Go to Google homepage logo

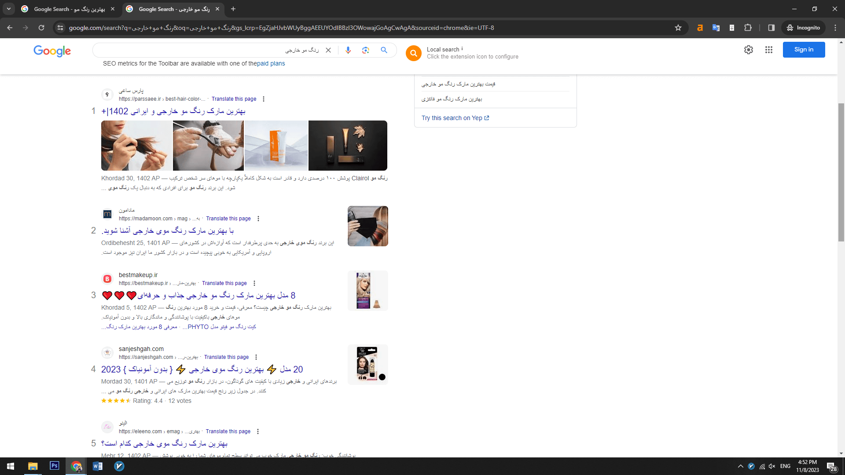point(52,51)
